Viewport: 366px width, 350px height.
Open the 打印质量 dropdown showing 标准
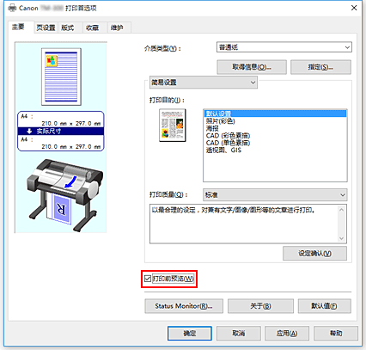coord(275,194)
